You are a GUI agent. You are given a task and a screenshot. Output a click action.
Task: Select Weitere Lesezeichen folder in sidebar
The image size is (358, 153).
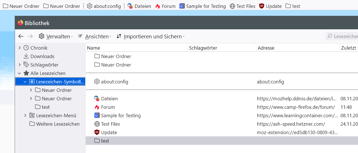click(x=58, y=124)
